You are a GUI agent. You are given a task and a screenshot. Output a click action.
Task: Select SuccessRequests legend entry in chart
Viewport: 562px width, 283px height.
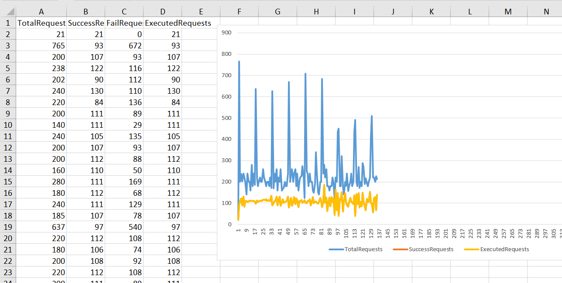431,249
